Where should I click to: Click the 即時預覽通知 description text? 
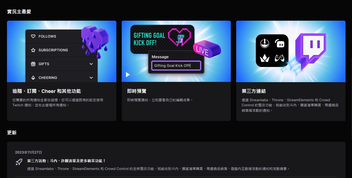160,100
